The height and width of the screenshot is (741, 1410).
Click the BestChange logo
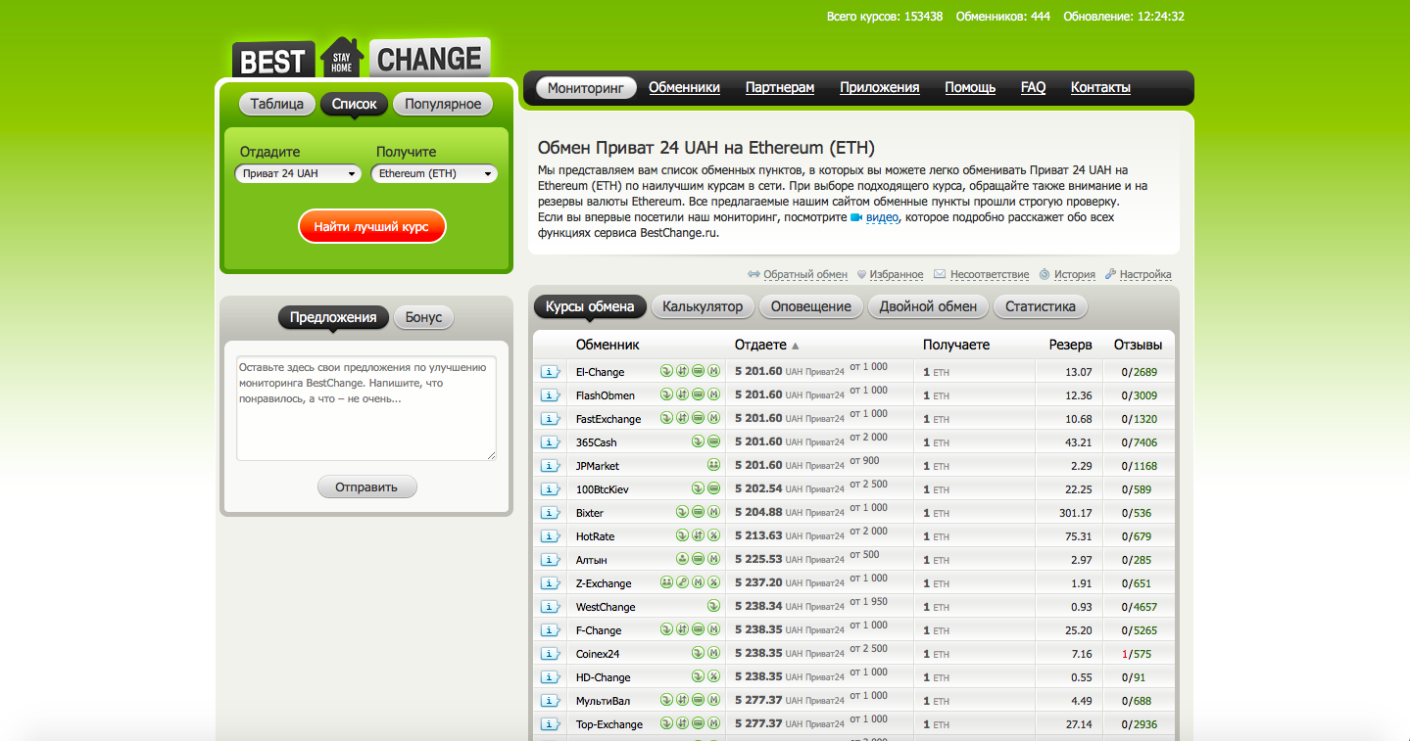point(361,58)
